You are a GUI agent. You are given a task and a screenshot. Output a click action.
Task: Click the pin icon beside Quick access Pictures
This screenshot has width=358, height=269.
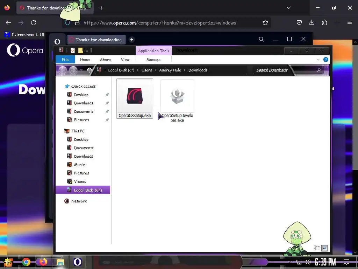click(107, 120)
